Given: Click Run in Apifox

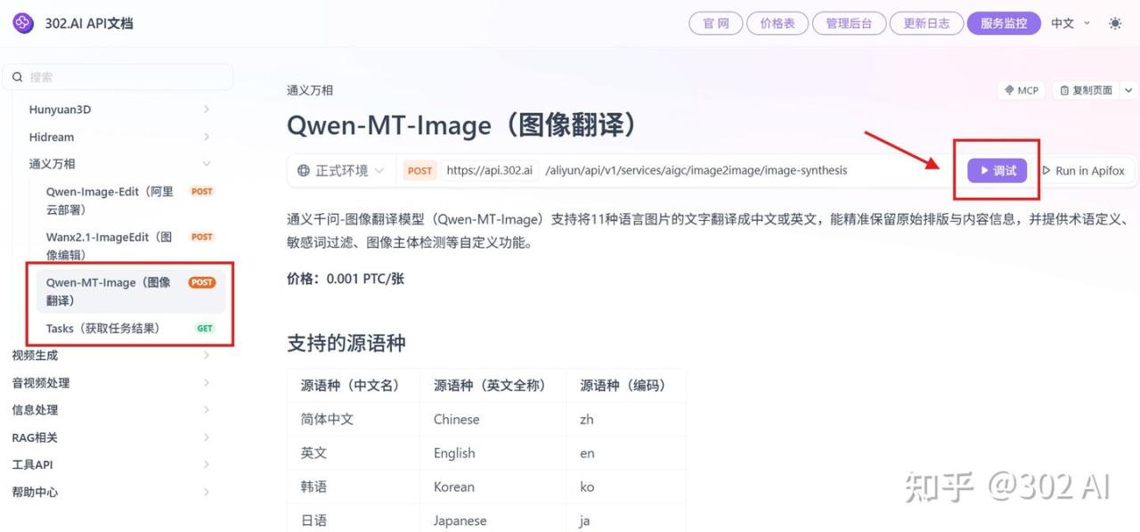Looking at the screenshot, I should pos(1083,170).
